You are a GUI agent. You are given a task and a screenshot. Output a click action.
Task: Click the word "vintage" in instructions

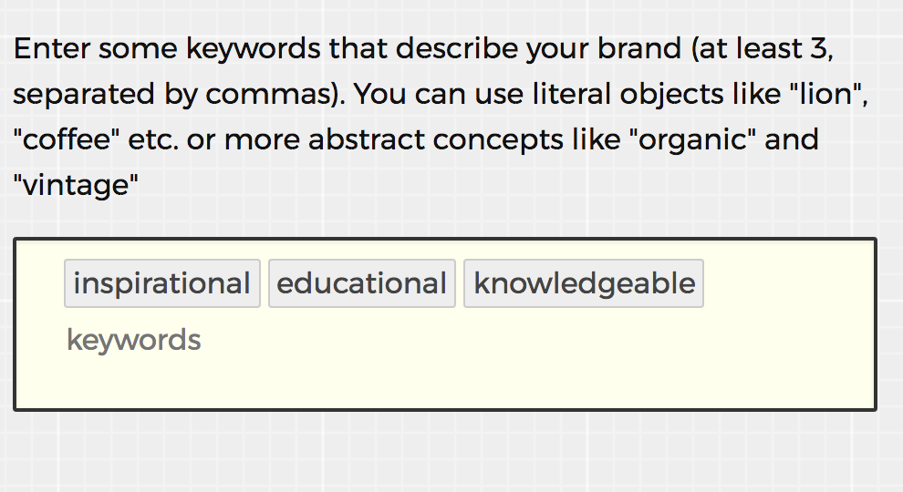point(76,185)
